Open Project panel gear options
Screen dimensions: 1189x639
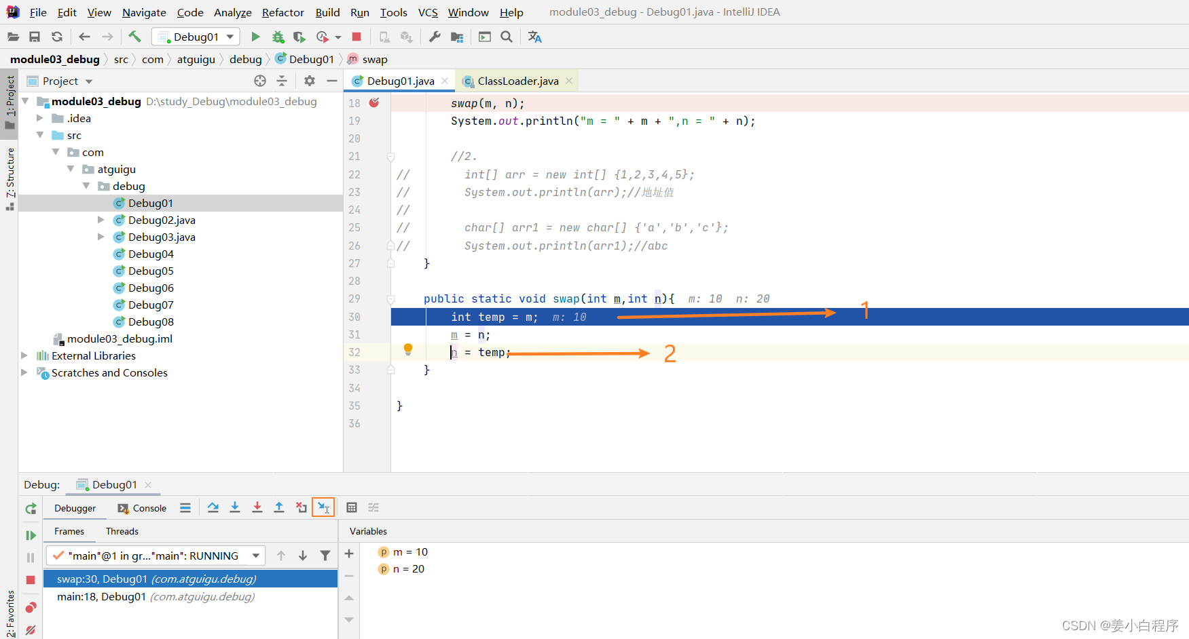click(x=310, y=81)
